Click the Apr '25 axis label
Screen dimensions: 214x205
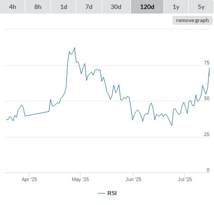point(29,179)
